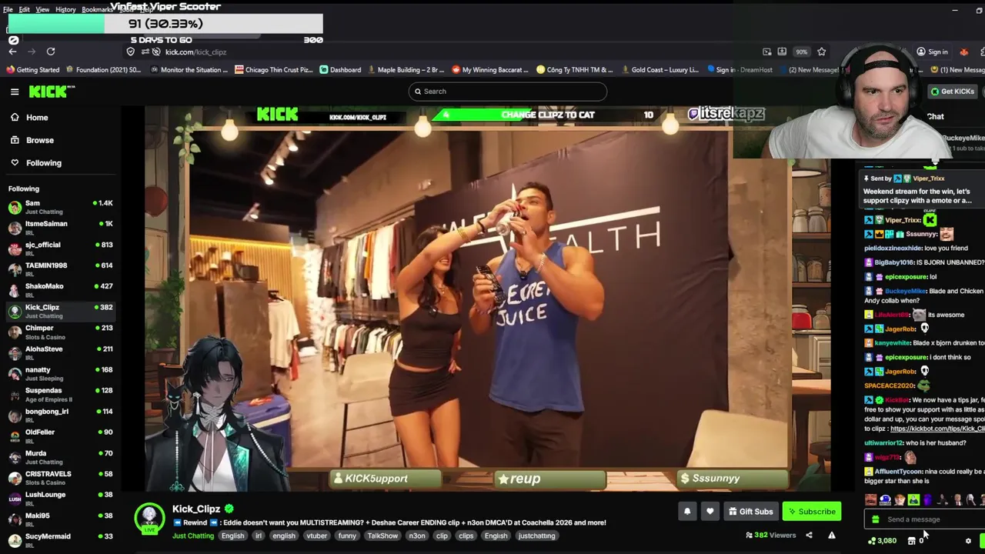Select Chimper channel in Following list

pos(60,332)
